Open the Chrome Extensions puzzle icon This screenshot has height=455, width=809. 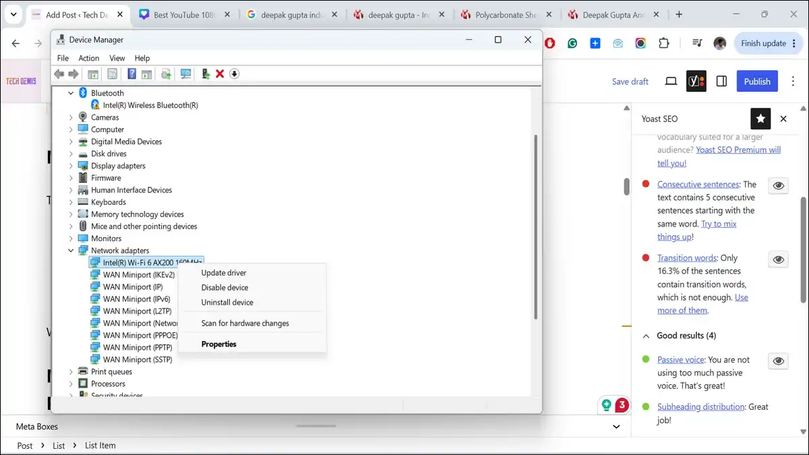point(664,43)
